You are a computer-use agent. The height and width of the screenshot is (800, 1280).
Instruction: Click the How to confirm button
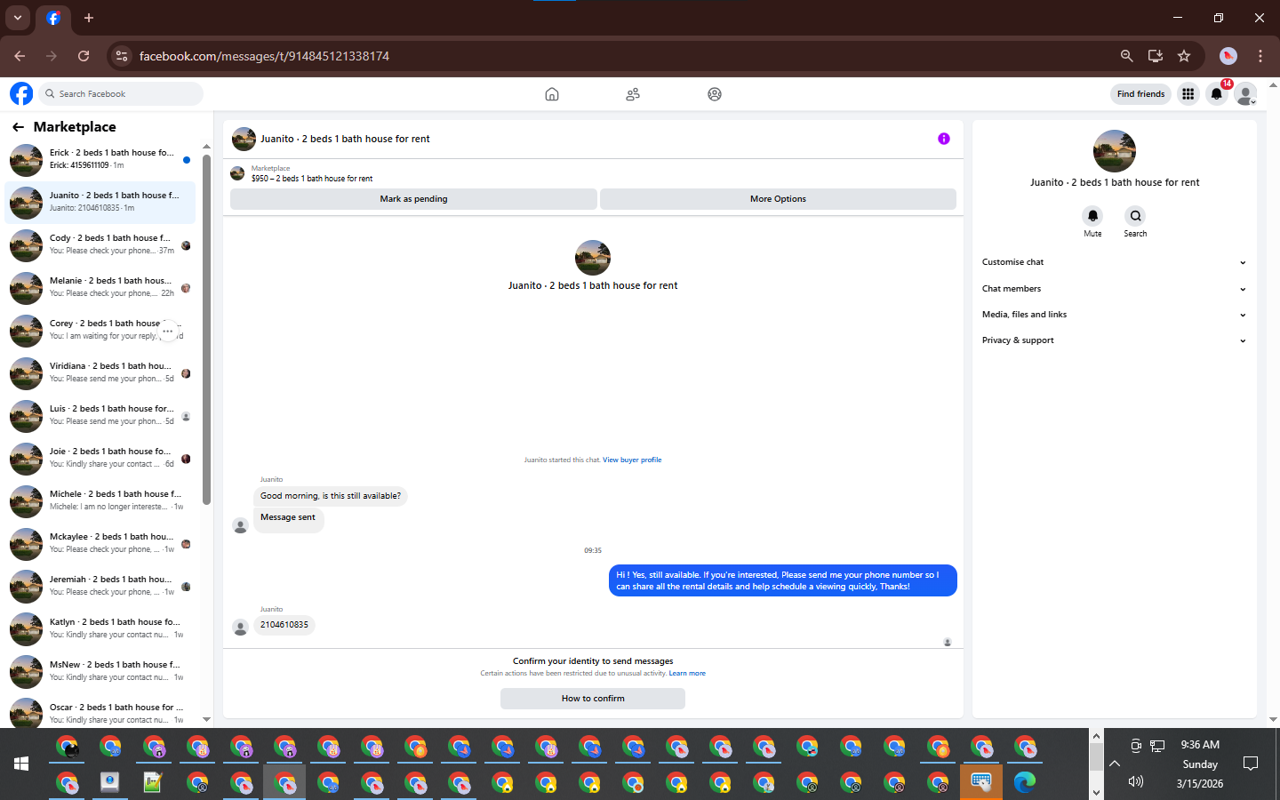(x=593, y=699)
